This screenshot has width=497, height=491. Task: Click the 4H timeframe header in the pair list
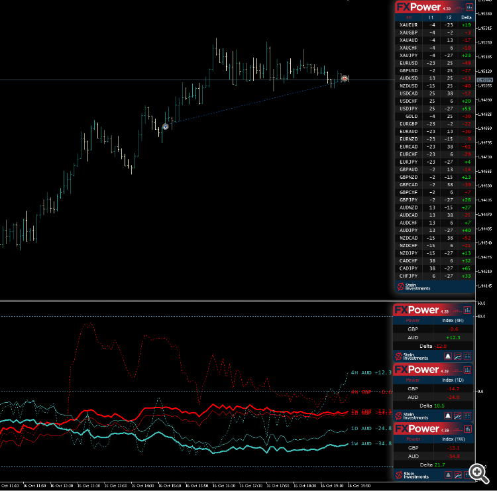click(x=409, y=17)
